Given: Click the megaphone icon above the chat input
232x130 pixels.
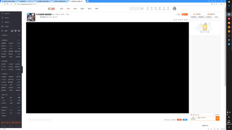Looking at the screenshot, I should (x=196, y=115).
